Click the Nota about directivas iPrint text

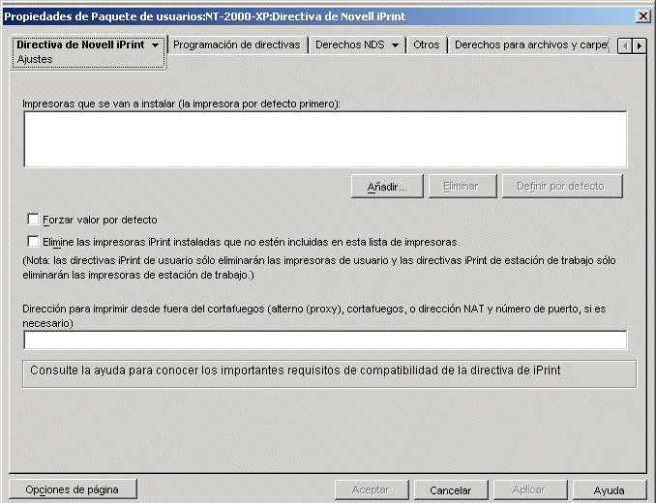coord(318,268)
